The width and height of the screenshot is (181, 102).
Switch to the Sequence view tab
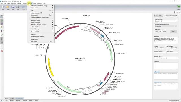tap(12, 101)
